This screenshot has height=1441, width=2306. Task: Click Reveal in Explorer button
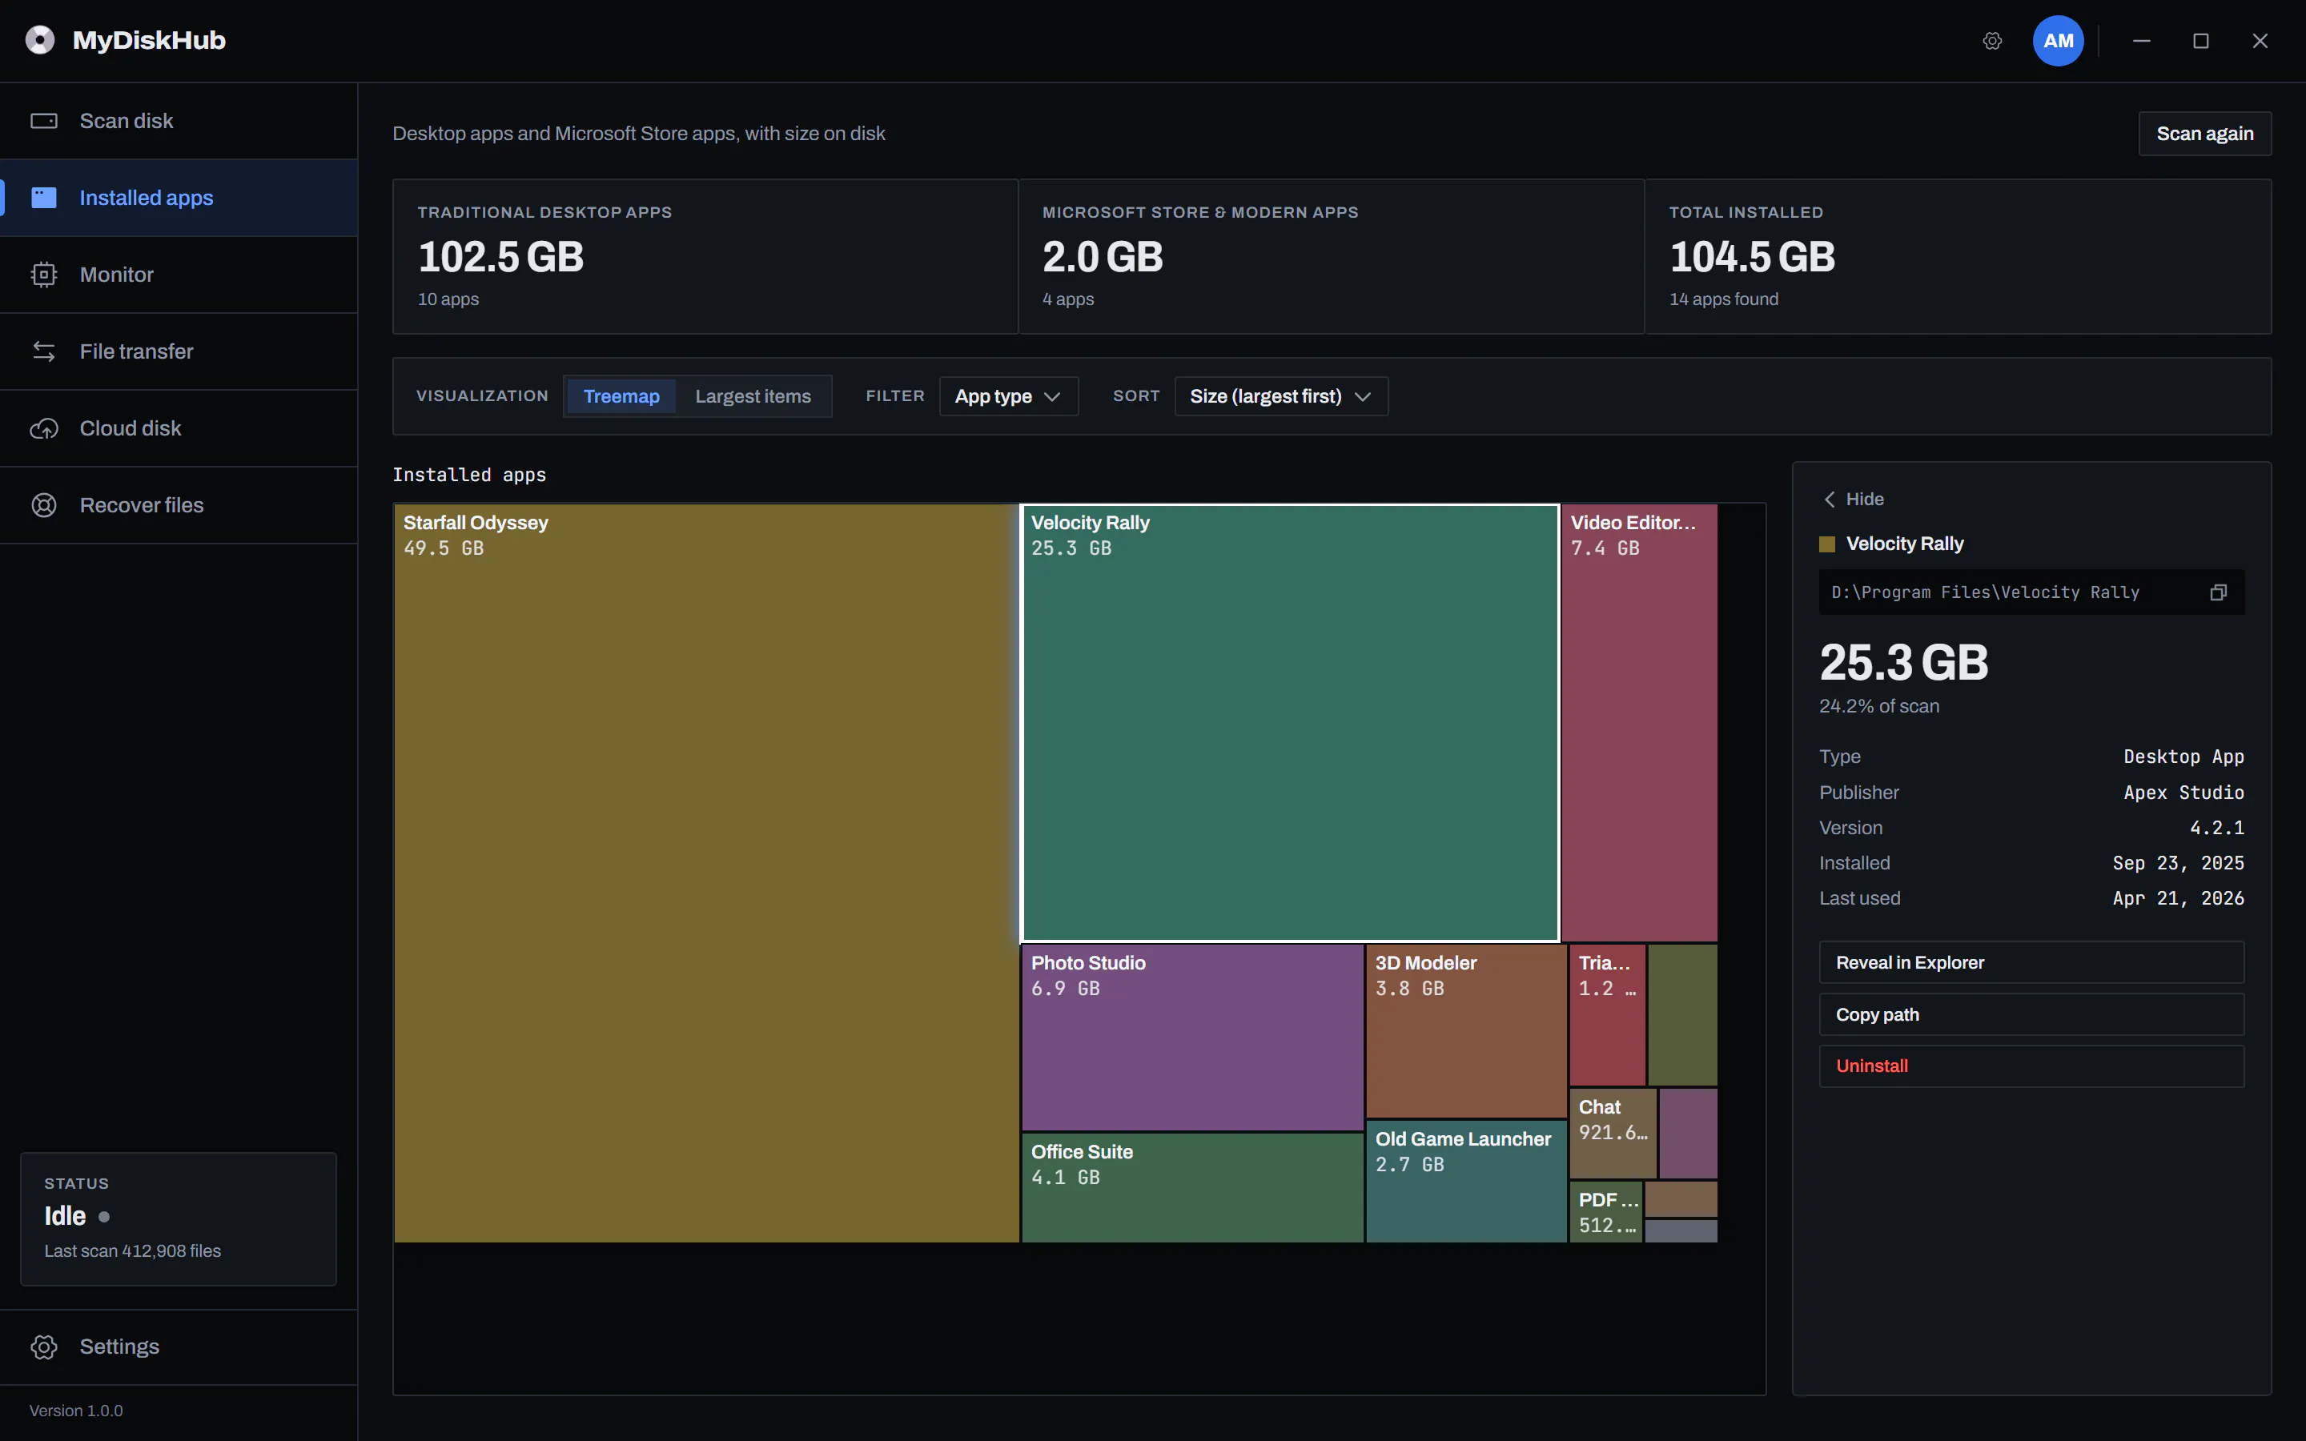2031,962
